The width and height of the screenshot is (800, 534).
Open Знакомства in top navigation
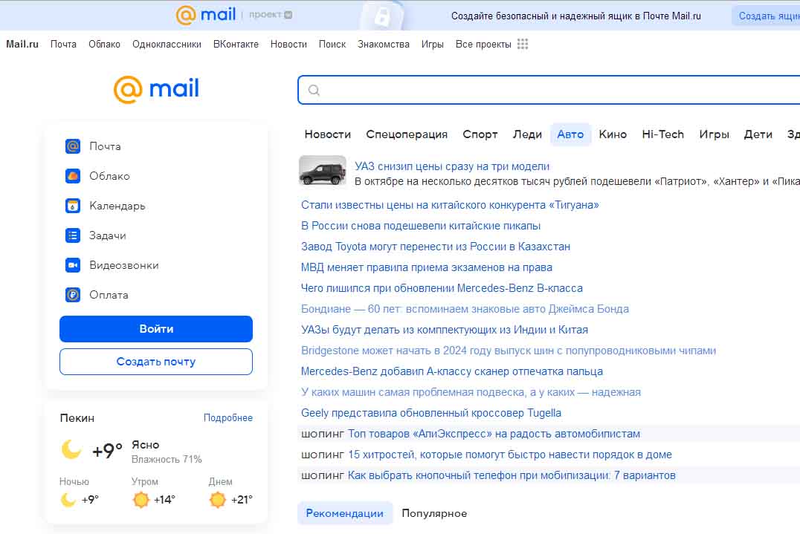(384, 45)
